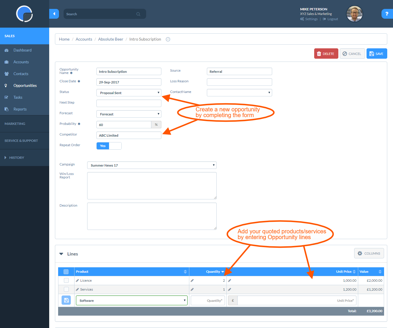Viewport: 393px width, 328px height.
Task: Click the Reports sidebar icon
Action: pyautogui.click(x=7, y=109)
